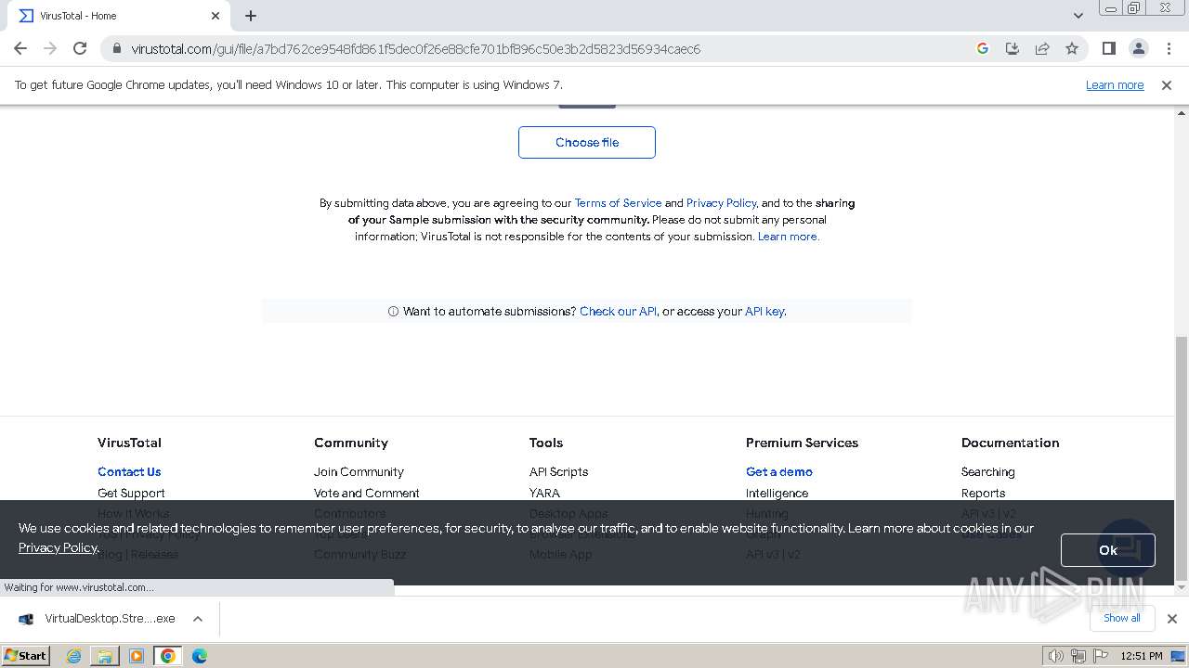The height and width of the screenshot is (668, 1189).
Task: Open YARA under Tools
Action: click(x=544, y=493)
